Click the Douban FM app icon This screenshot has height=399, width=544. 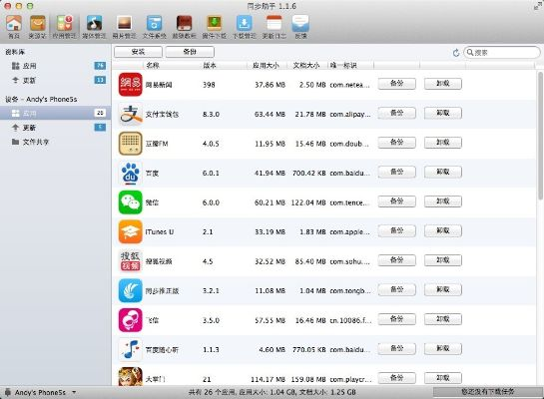130,144
